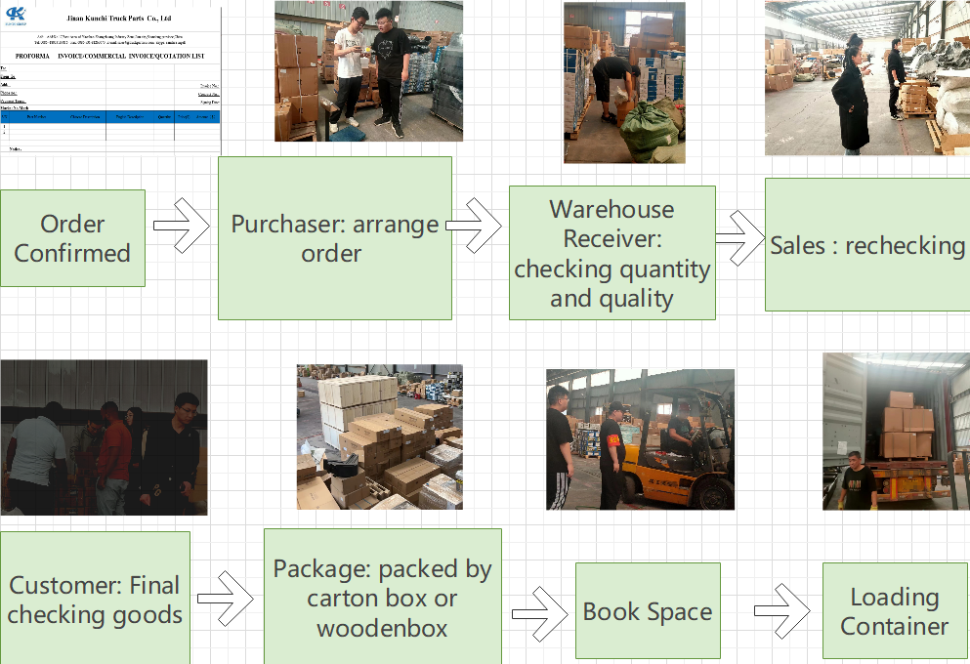Open the photo of man bending over green sack

tap(623, 82)
